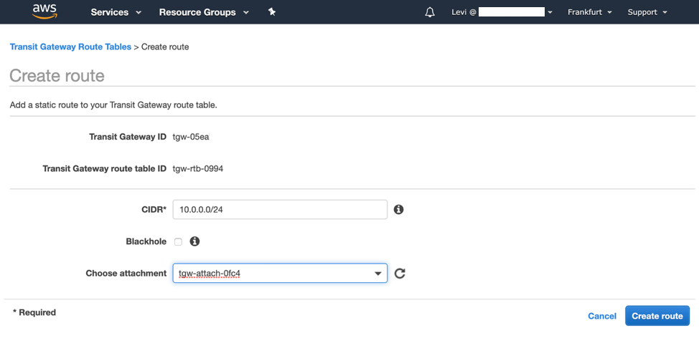699x338 pixels.
Task: Open the notifications bell icon
Action: (430, 12)
